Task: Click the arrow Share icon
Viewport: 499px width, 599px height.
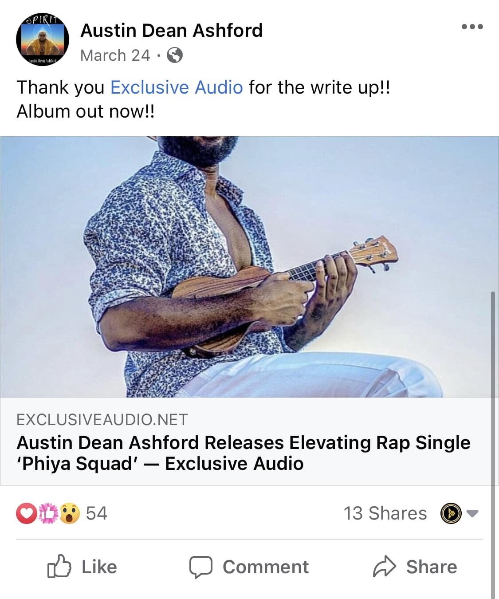Action: [384, 567]
